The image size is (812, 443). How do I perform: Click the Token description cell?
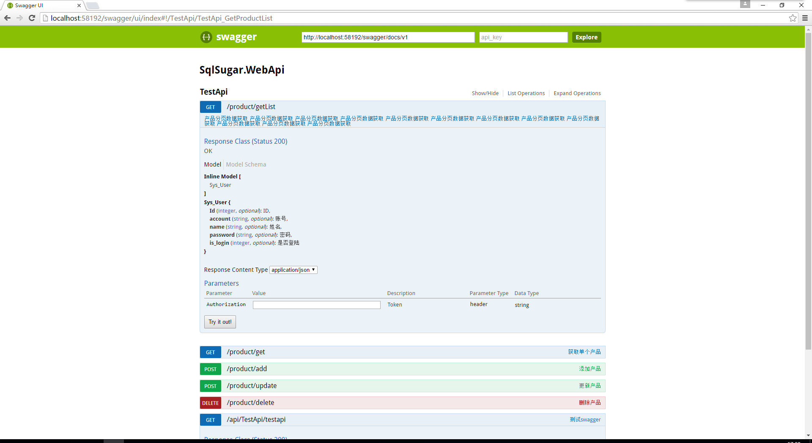coord(395,305)
